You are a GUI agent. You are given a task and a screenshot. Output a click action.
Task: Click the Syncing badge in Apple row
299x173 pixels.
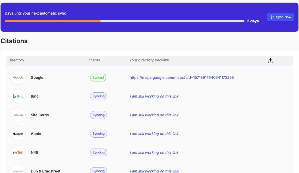pyautogui.click(x=99, y=134)
